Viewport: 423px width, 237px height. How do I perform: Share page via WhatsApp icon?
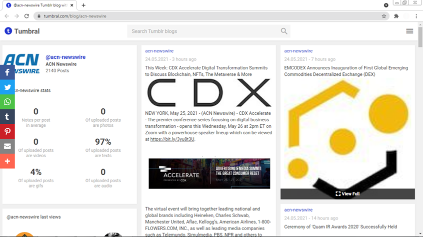[x=7, y=102]
